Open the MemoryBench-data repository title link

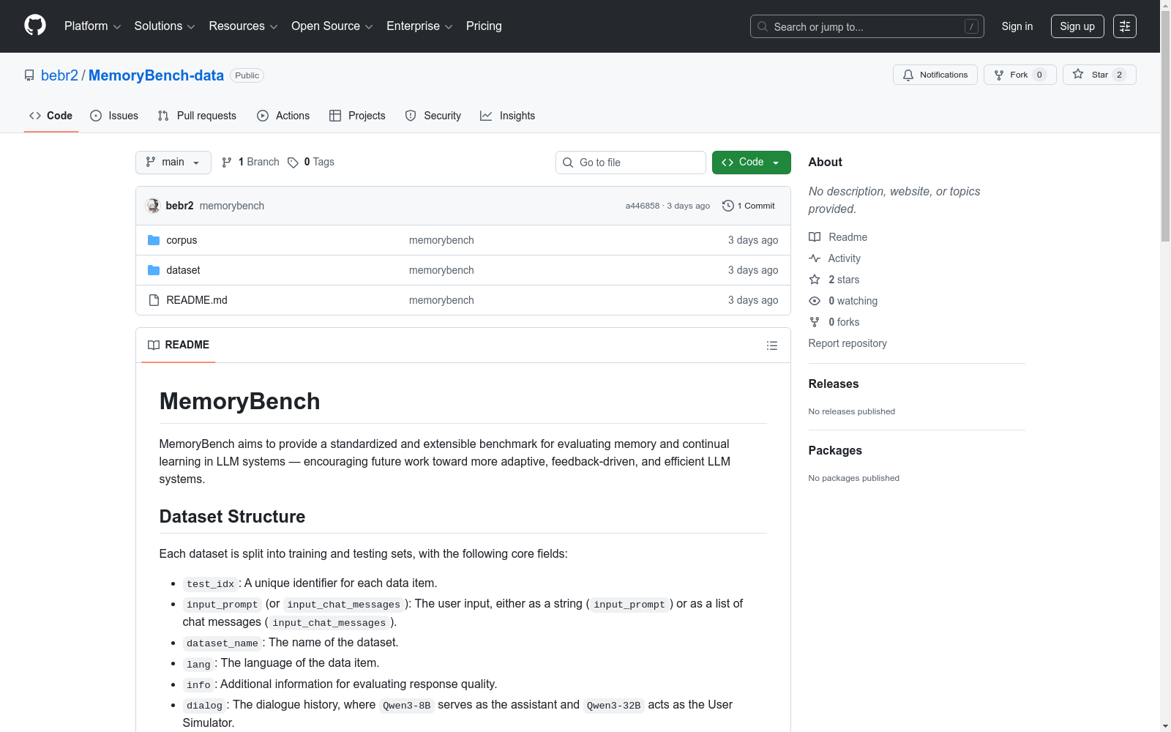click(156, 75)
